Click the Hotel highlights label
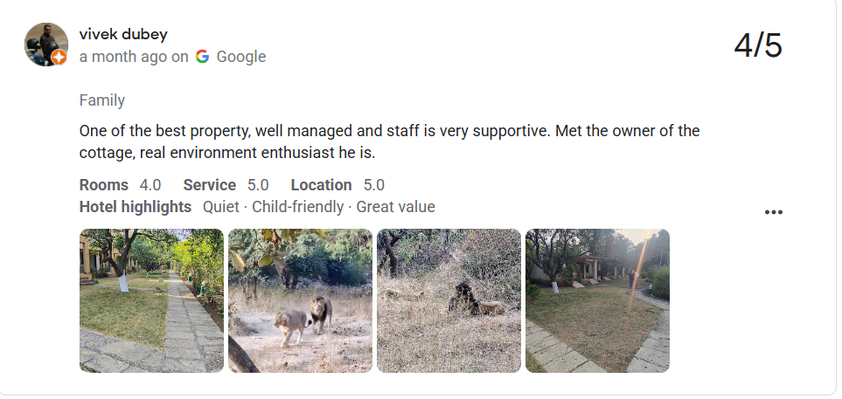 (136, 207)
